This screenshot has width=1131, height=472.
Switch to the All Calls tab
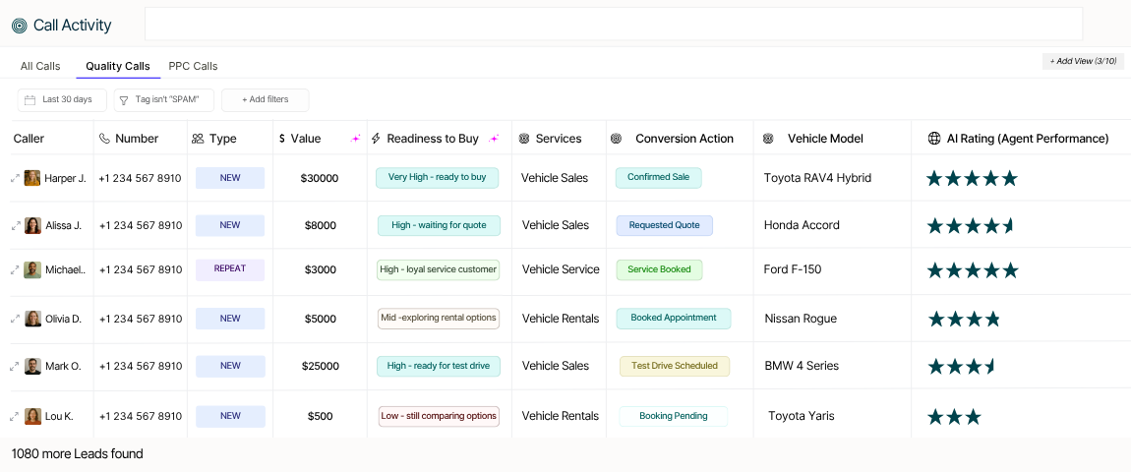point(40,66)
